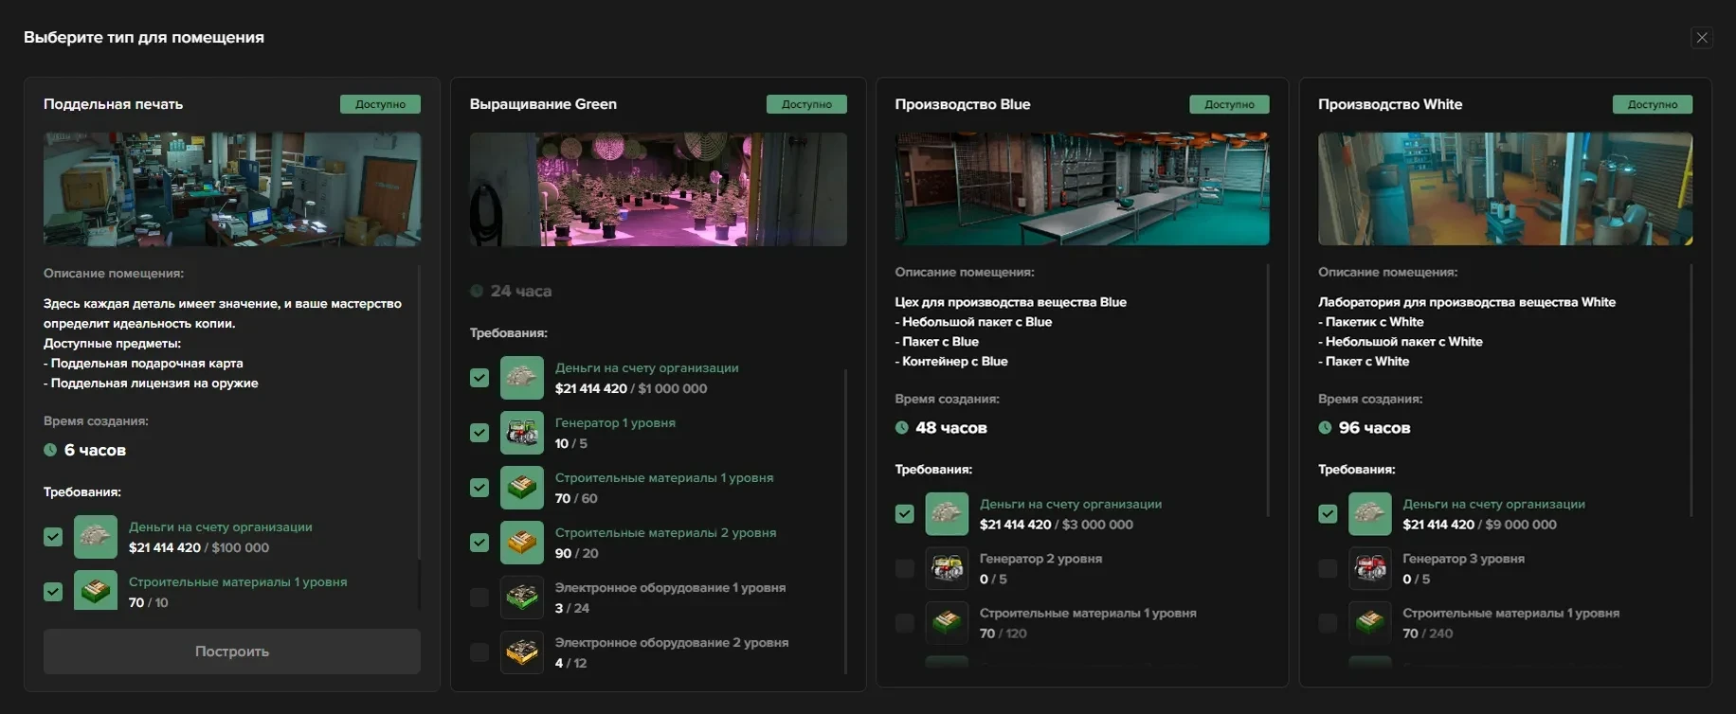Click Генератор 2 уровня icon
The height and width of the screenshot is (714, 1736).
[x=947, y=568]
